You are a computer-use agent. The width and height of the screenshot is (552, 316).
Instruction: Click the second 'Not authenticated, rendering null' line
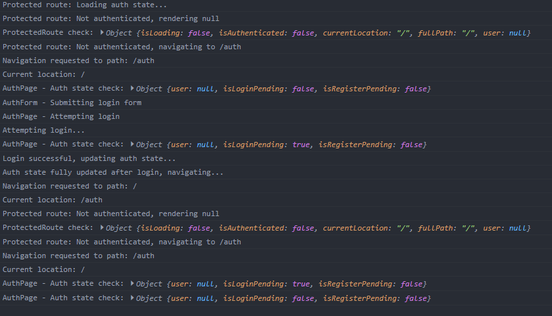(111, 214)
